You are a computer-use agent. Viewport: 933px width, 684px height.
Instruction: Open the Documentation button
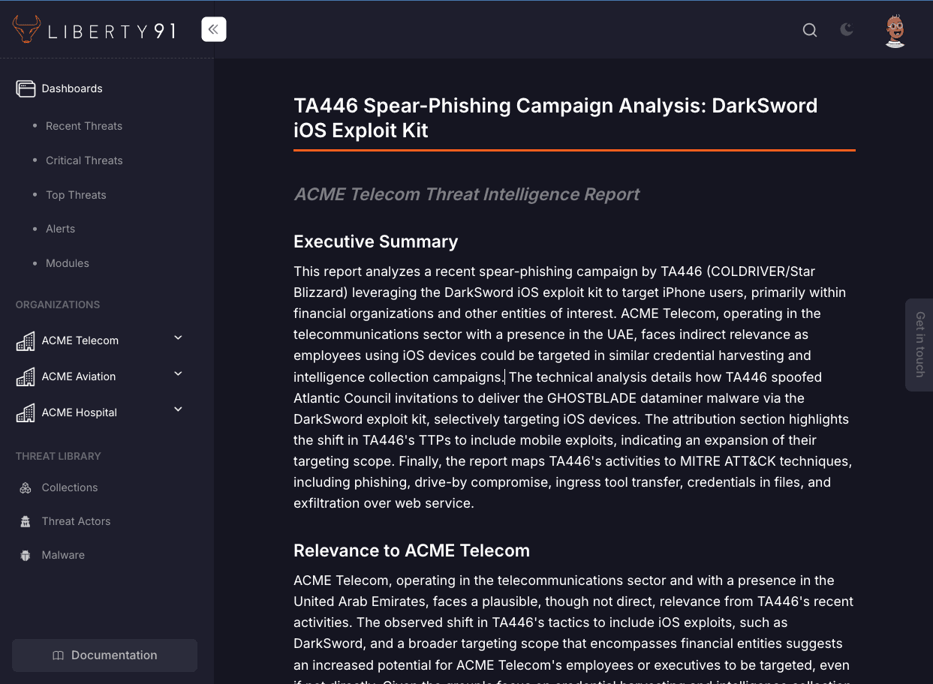tap(104, 655)
